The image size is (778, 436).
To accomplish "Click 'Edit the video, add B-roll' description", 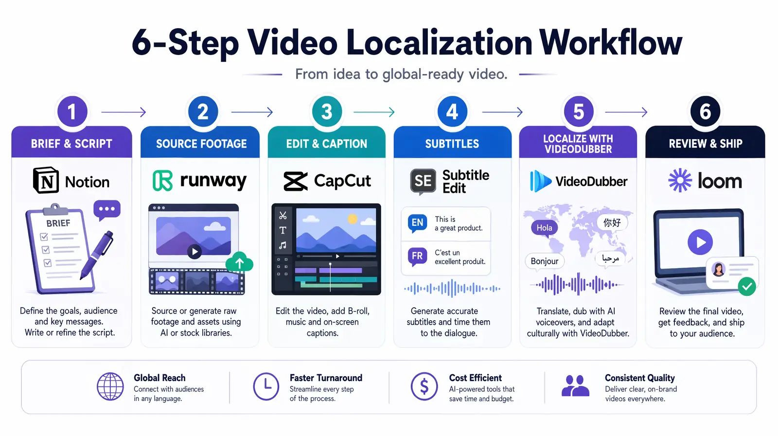I will (322, 322).
